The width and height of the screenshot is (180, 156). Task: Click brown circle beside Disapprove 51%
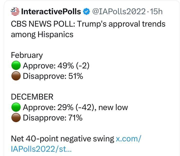click(x=16, y=76)
